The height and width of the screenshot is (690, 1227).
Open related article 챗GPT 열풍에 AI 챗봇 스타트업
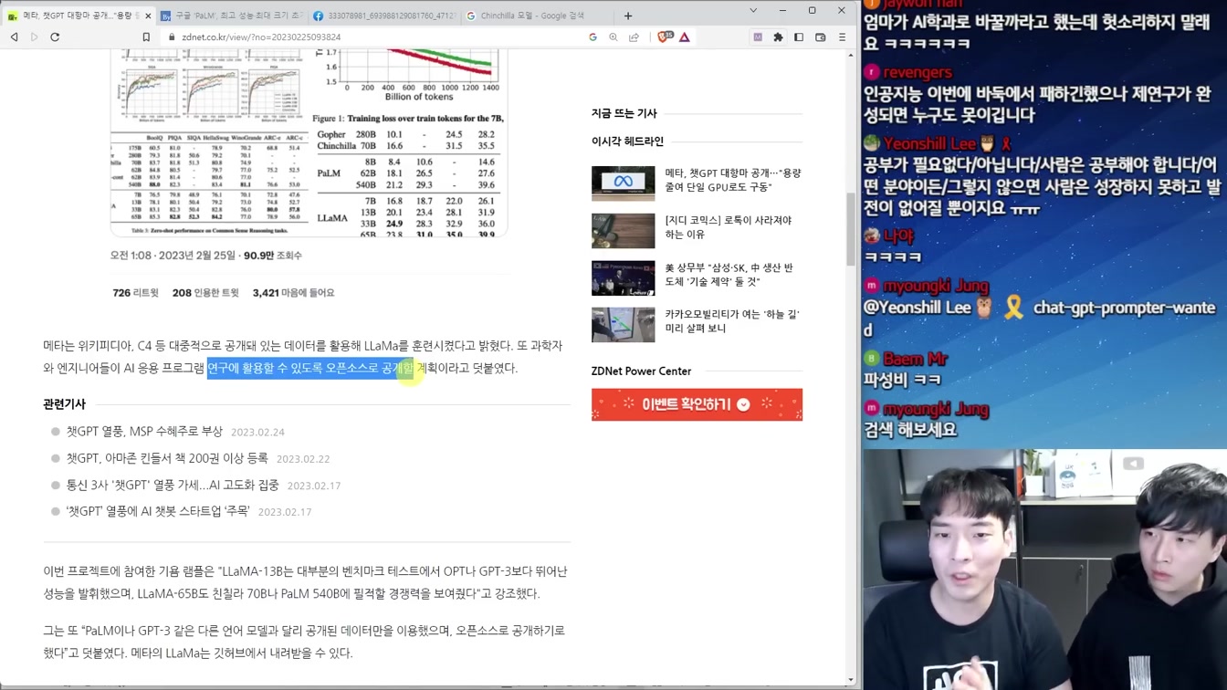[158, 512]
